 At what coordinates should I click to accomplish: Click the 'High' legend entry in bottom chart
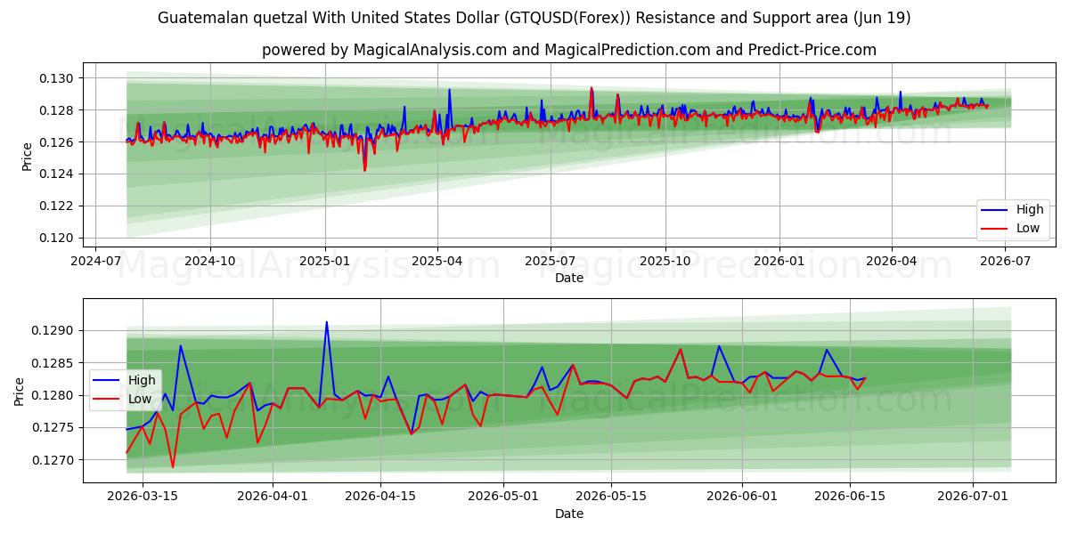[x=142, y=381]
